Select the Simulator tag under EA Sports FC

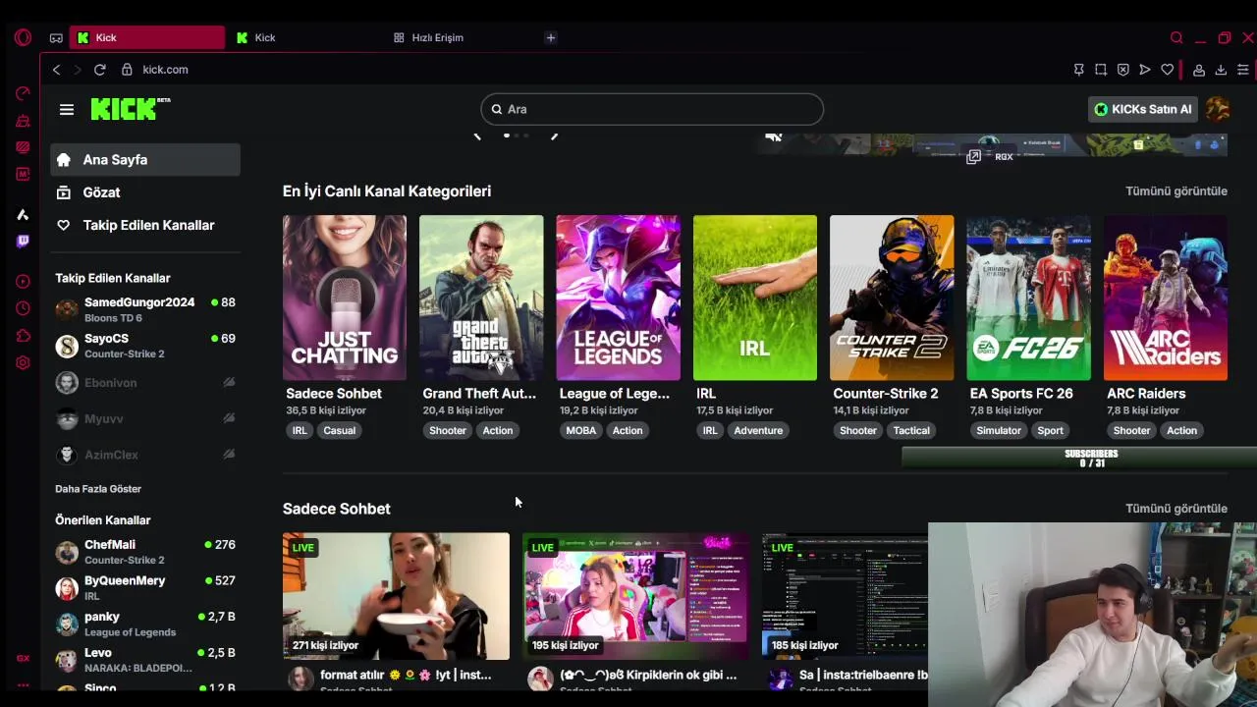pyautogui.click(x=999, y=430)
